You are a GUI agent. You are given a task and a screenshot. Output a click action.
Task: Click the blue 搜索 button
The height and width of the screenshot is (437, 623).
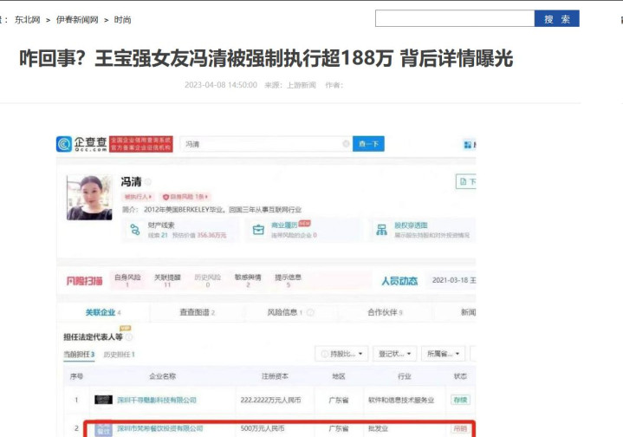[x=556, y=19]
